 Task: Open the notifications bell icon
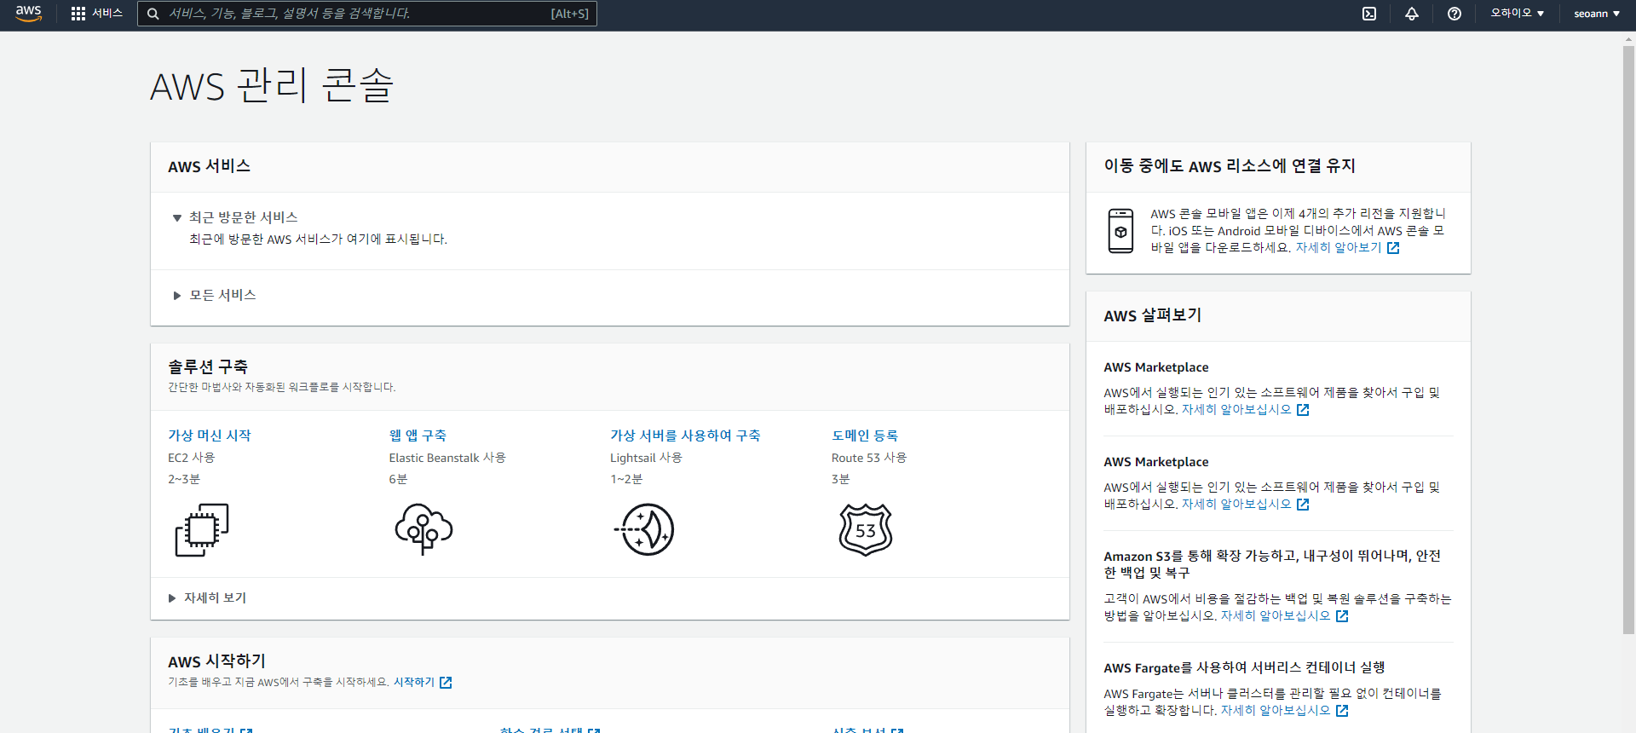click(x=1412, y=14)
